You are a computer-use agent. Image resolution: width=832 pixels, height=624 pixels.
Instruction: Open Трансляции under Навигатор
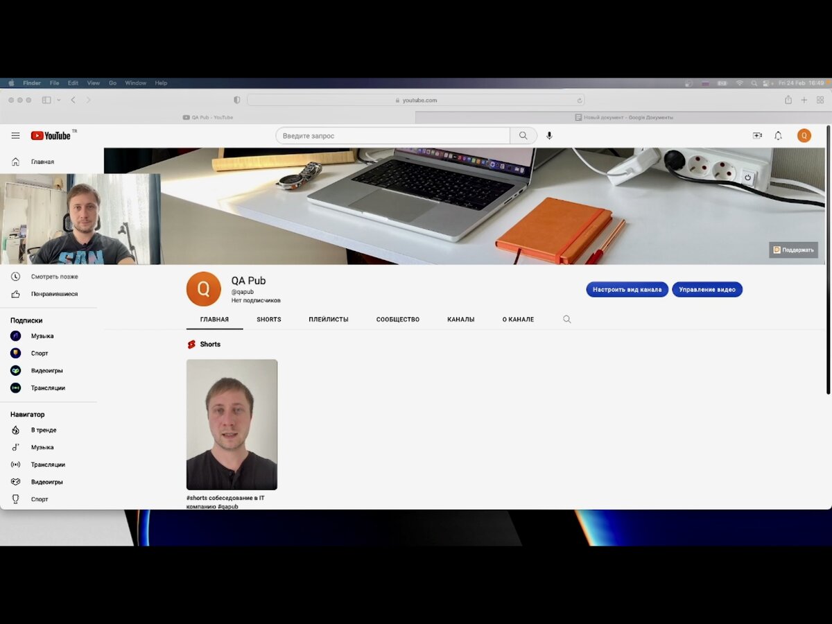pos(49,465)
